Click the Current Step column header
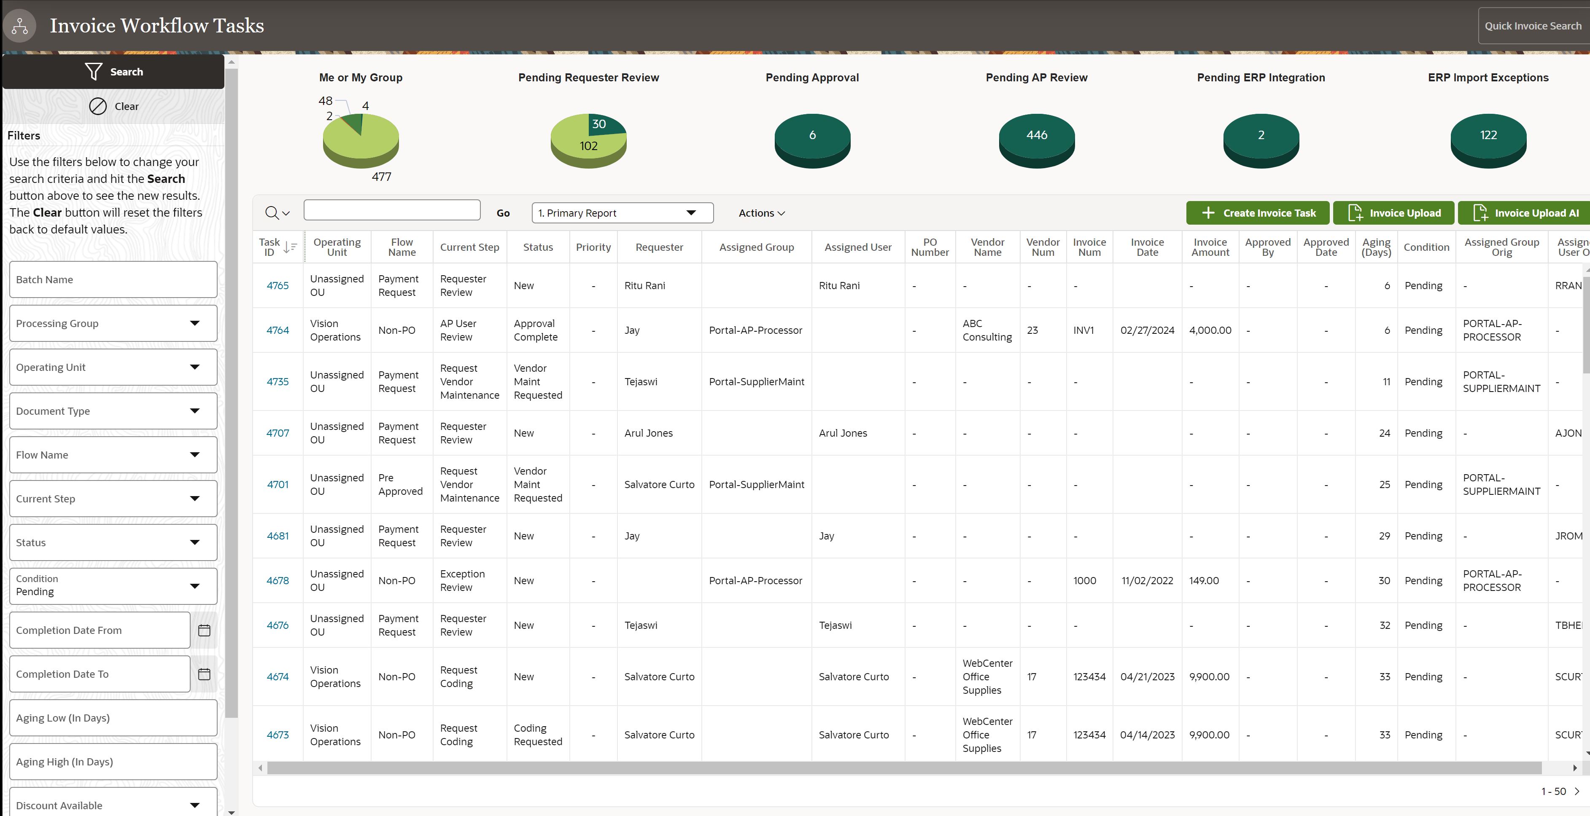This screenshot has height=816, width=1590. point(469,247)
